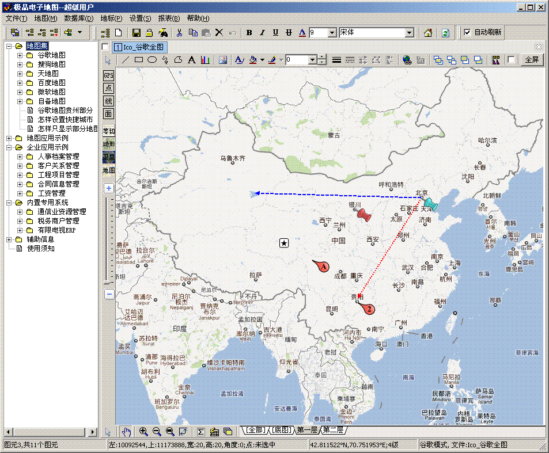549x453 pixels.
Task: Switch to 卫星 satellite map mode
Action: (108, 157)
